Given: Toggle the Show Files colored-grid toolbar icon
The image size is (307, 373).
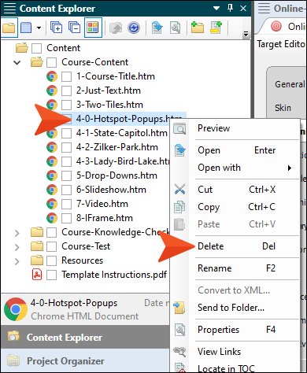Looking at the screenshot, I should (x=93, y=28).
